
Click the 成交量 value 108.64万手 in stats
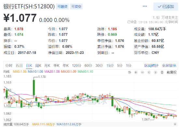[157, 29]
